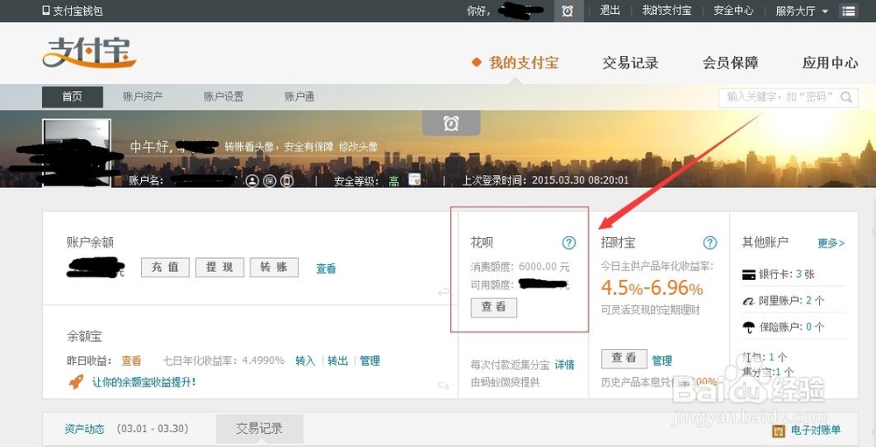Click the 修改头像 link
This screenshot has width=876, height=447.
[x=358, y=147]
